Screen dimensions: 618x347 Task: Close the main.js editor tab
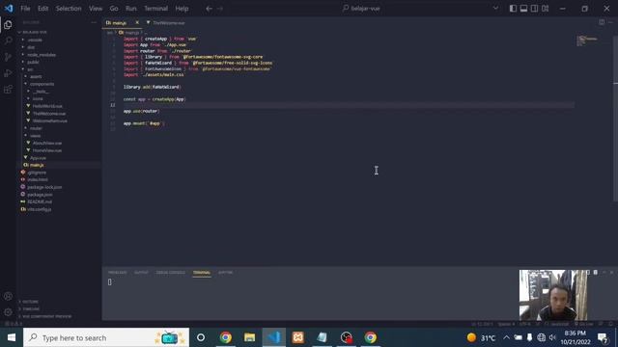(137, 22)
